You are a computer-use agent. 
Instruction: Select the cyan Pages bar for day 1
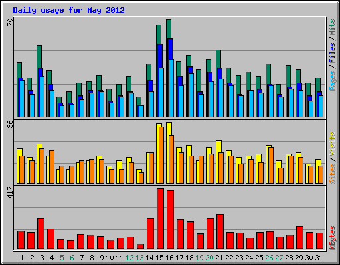click(x=22, y=99)
